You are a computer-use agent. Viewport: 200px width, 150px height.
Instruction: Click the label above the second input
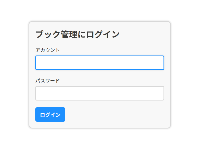click(x=47, y=80)
